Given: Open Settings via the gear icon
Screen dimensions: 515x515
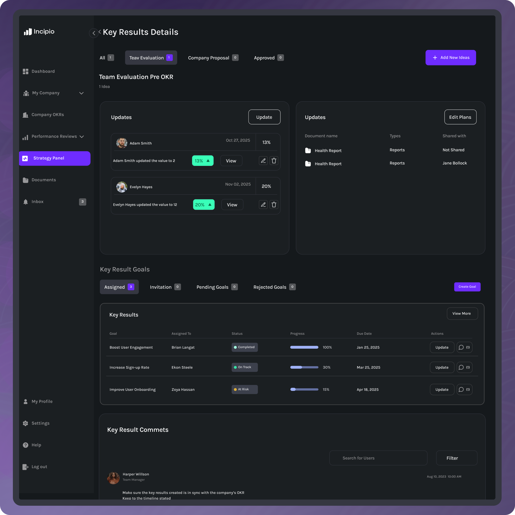Looking at the screenshot, I should pos(25,423).
